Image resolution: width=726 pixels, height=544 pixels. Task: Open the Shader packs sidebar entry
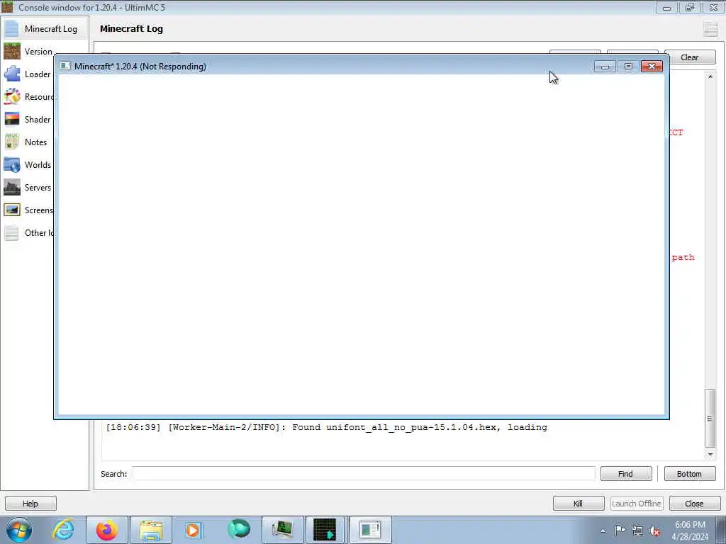tap(28, 119)
